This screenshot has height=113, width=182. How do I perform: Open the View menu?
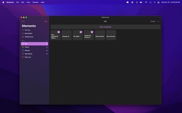pos(28,2)
